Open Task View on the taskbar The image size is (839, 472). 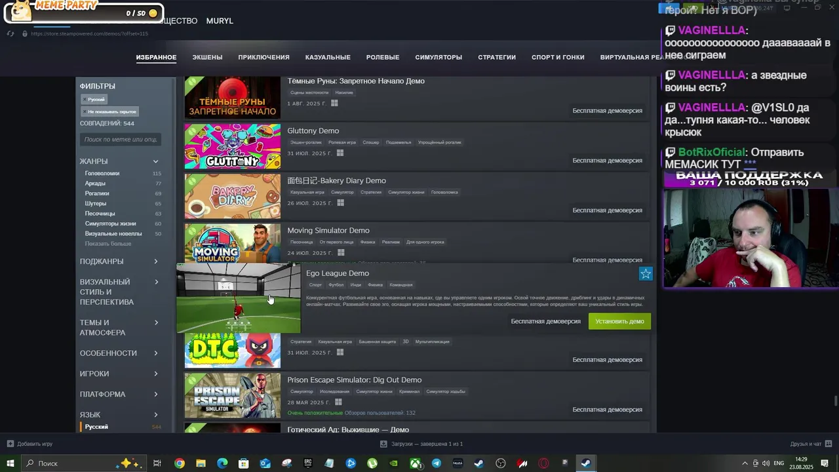157,463
